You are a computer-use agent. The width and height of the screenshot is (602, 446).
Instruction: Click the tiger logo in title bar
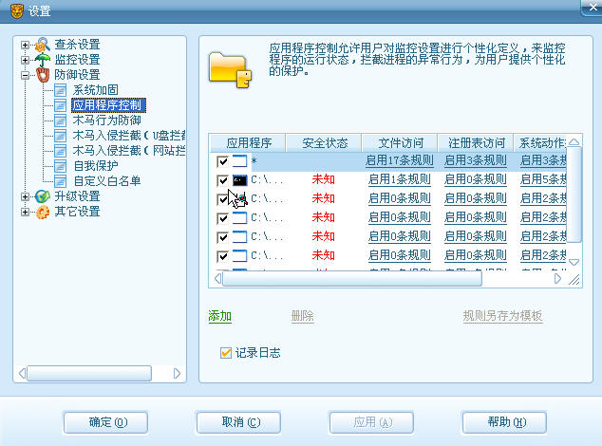pos(16,10)
